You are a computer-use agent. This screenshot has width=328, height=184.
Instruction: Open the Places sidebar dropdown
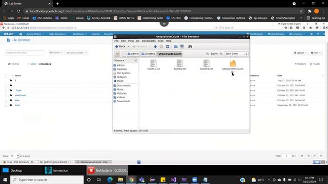tap(119, 60)
